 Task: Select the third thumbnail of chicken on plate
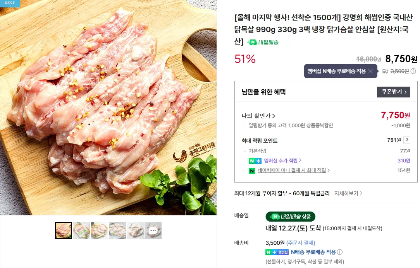(99, 230)
